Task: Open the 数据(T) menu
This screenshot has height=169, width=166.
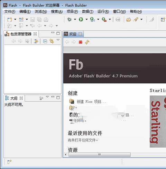Action: (87, 12)
